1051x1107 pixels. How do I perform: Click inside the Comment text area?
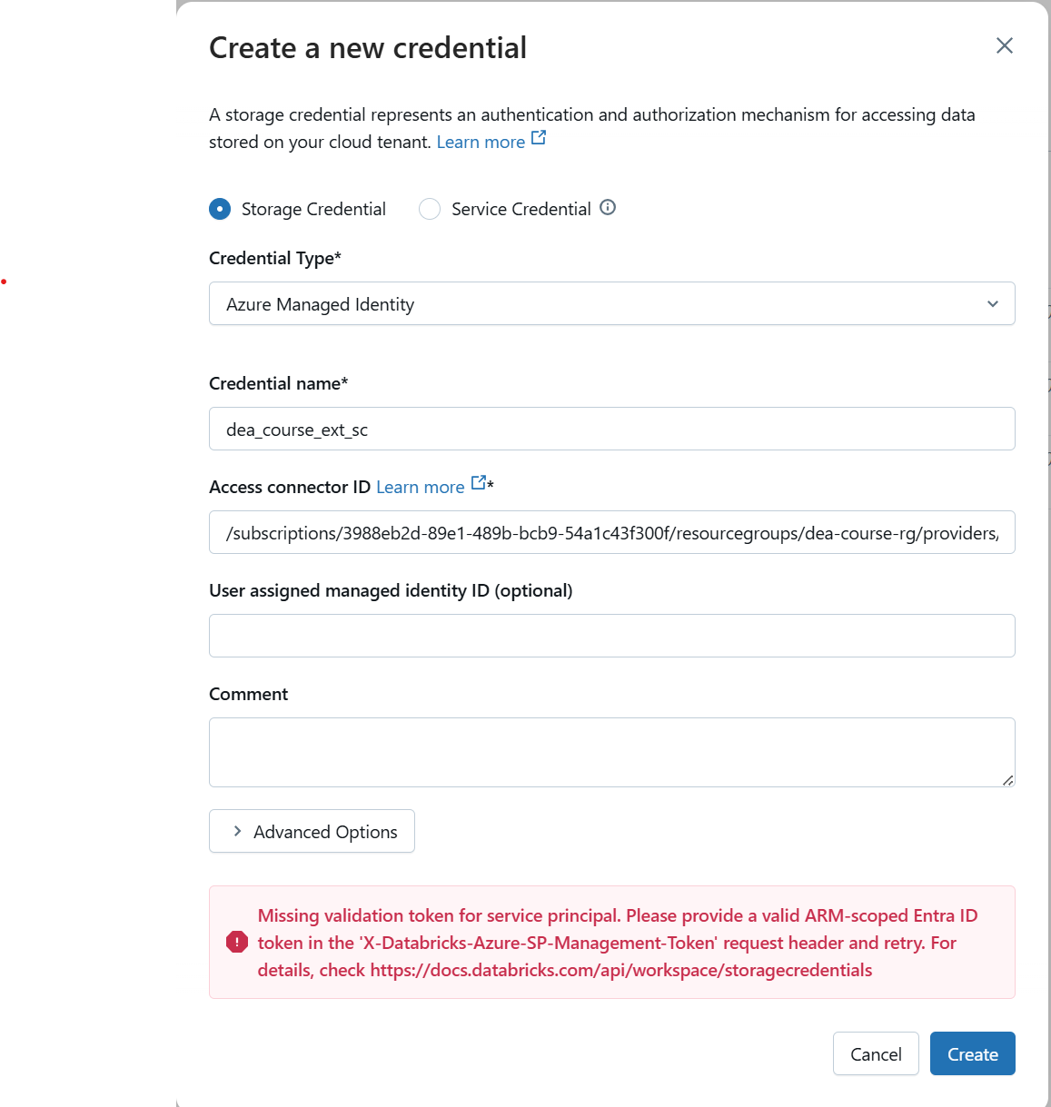pyautogui.click(x=611, y=752)
